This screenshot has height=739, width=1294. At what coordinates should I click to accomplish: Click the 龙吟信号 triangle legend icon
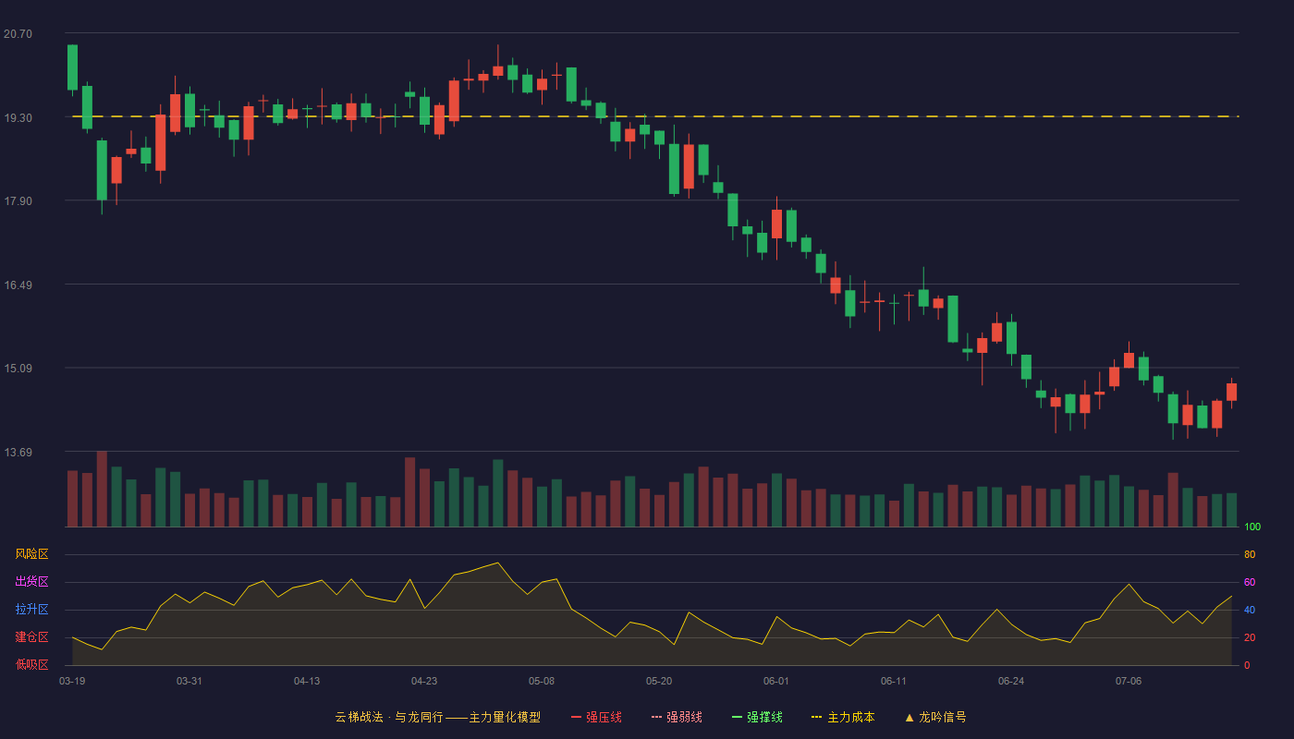909,717
